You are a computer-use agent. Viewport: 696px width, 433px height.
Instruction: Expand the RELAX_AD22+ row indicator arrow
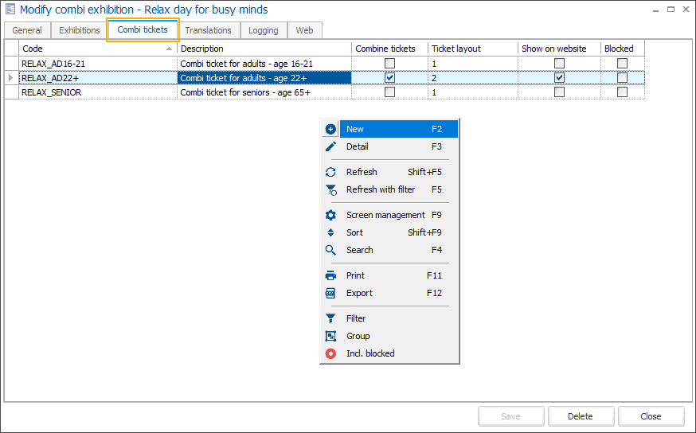pos(10,77)
